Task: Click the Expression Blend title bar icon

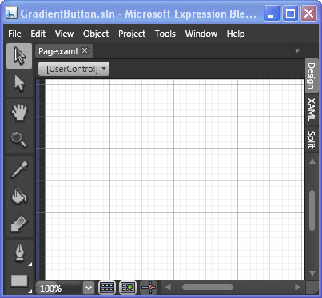Action: 11,14
